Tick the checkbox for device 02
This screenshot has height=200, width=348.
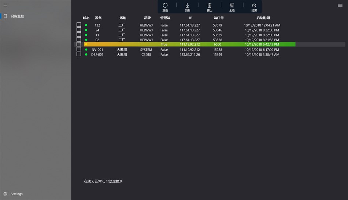(x=79, y=39)
